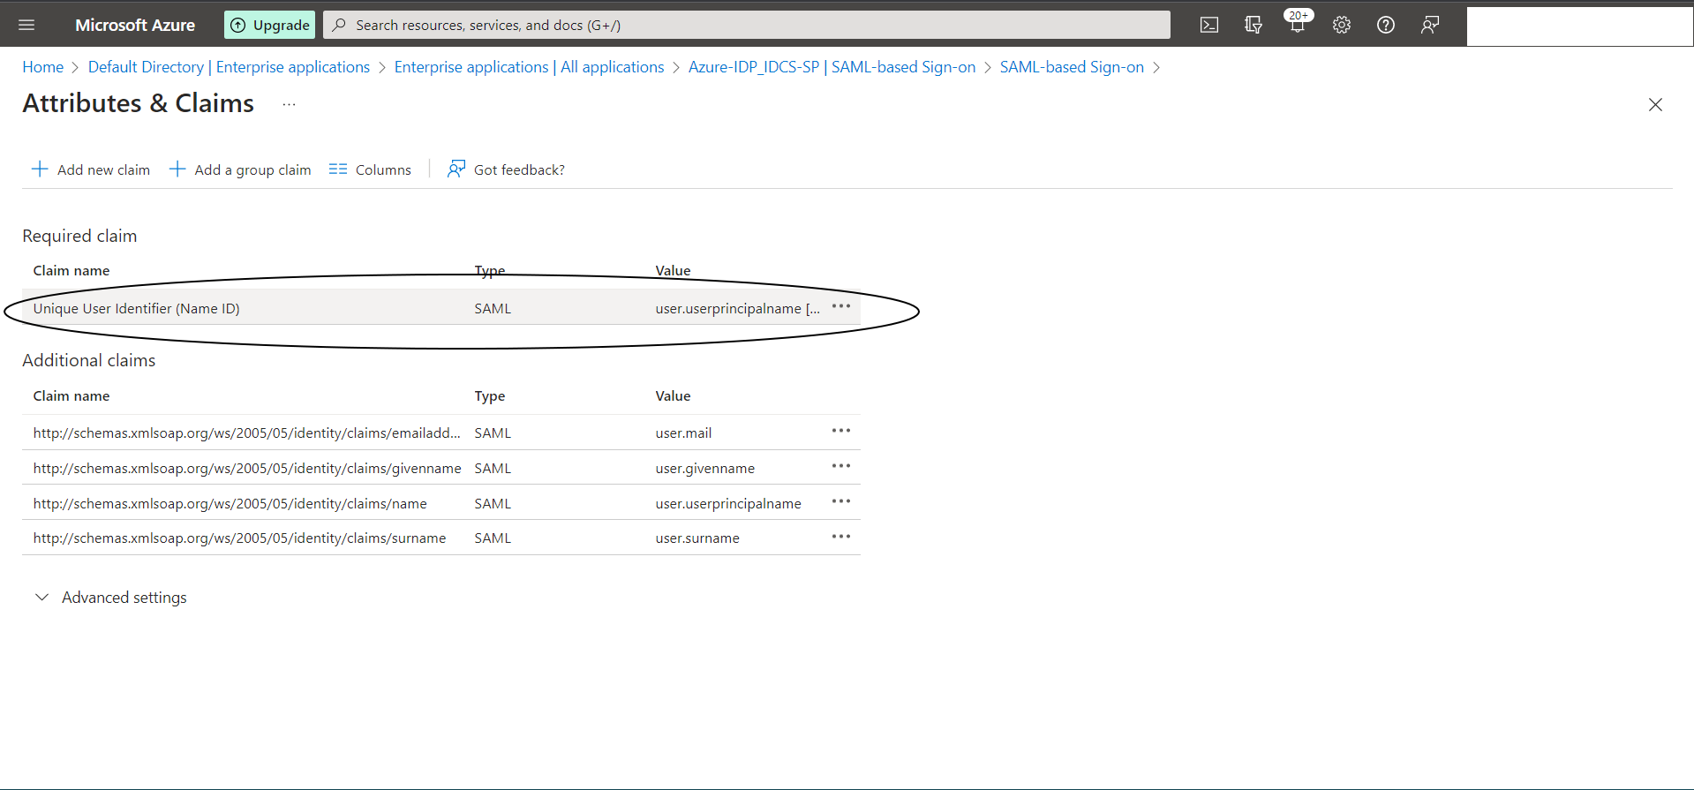Image resolution: width=1694 pixels, height=790 pixels.
Task: Open the Directories and subscriptions filter icon
Action: pos(1254,25)
